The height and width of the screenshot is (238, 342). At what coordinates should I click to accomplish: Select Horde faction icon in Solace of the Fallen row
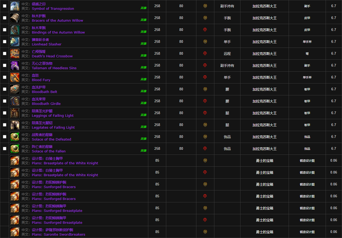coord(205,148)
